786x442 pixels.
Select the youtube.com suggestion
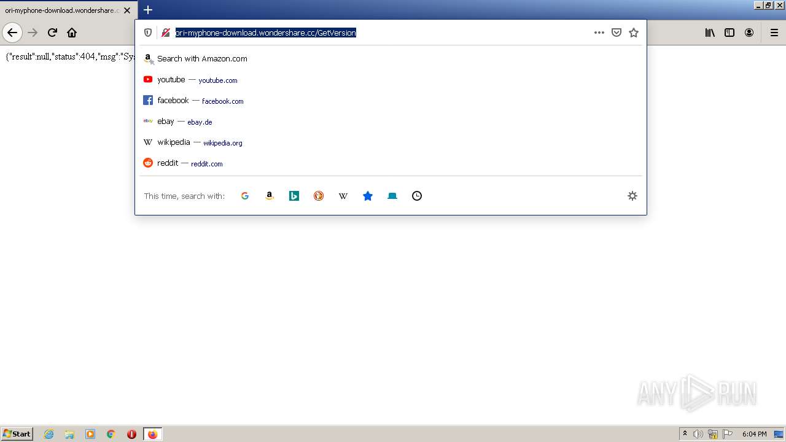point(391,79)
